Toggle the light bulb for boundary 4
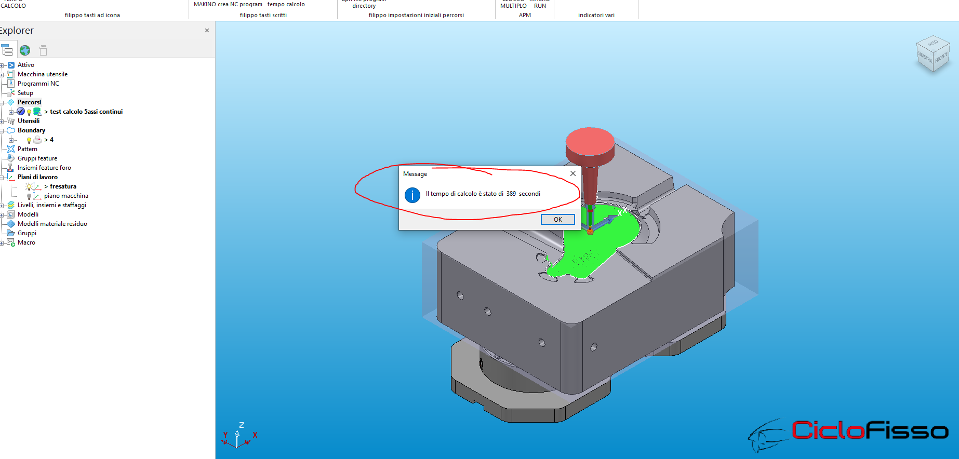959x459 pixels. click(x=29, y=140)
